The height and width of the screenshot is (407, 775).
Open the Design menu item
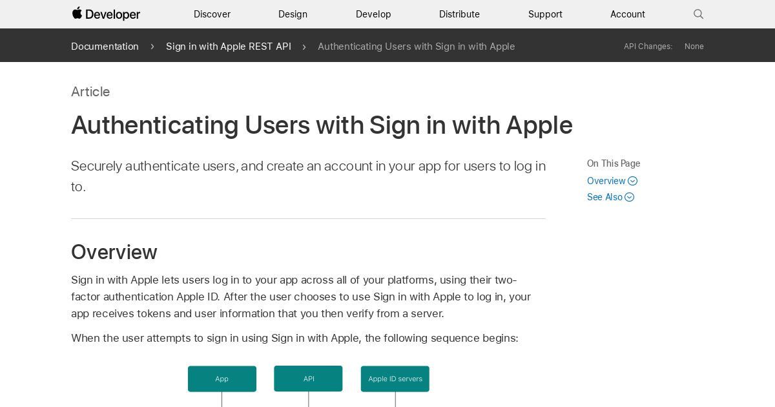[293, 14]
